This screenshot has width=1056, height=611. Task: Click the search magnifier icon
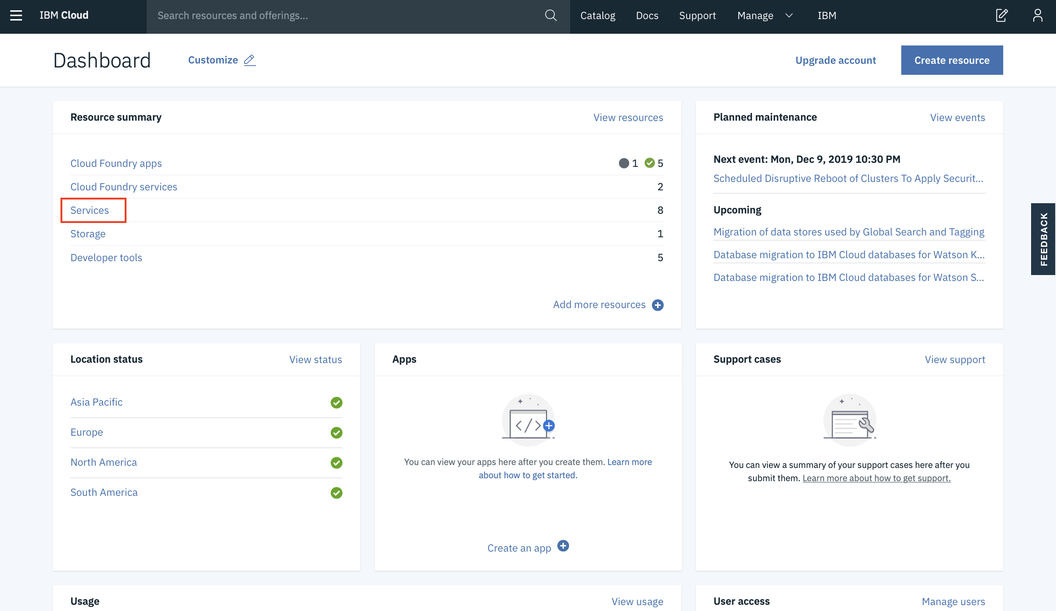tap(551, 15)
